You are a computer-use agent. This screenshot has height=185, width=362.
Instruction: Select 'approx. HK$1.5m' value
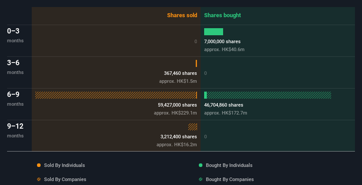click(x=178, y=81)
